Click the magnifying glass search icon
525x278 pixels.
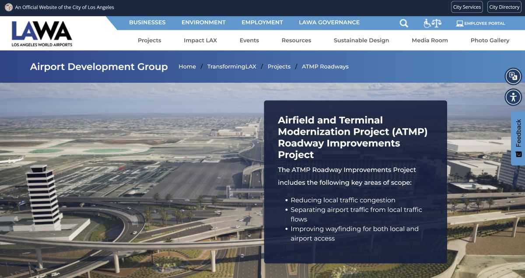pyautogui.click(x=404, y=23)
